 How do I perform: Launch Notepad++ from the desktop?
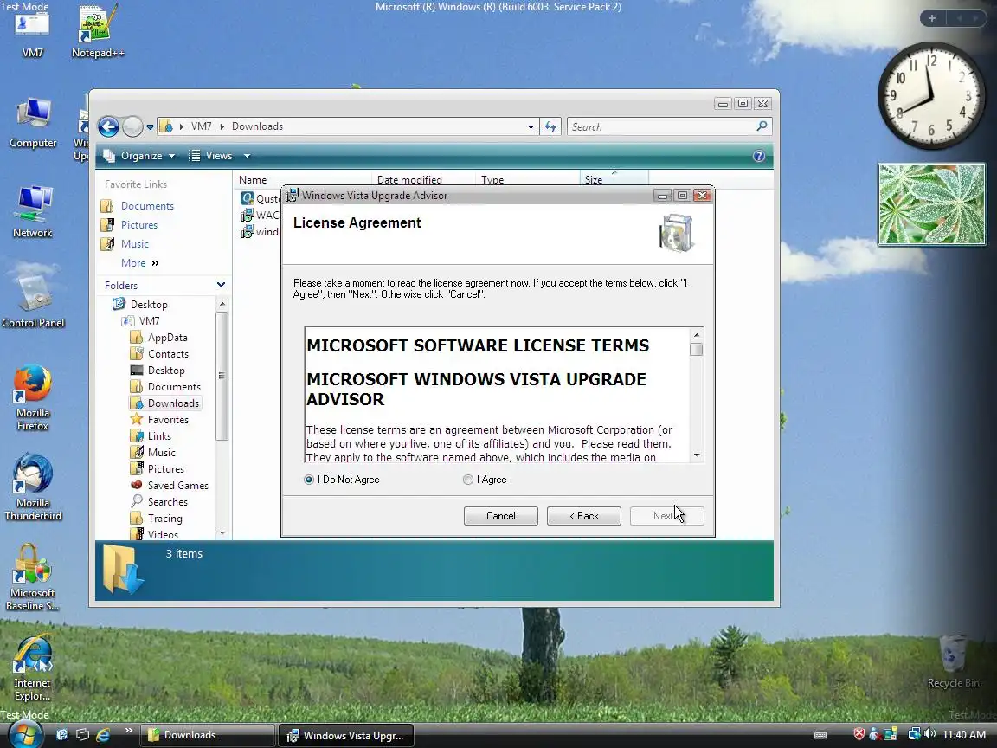97,33
